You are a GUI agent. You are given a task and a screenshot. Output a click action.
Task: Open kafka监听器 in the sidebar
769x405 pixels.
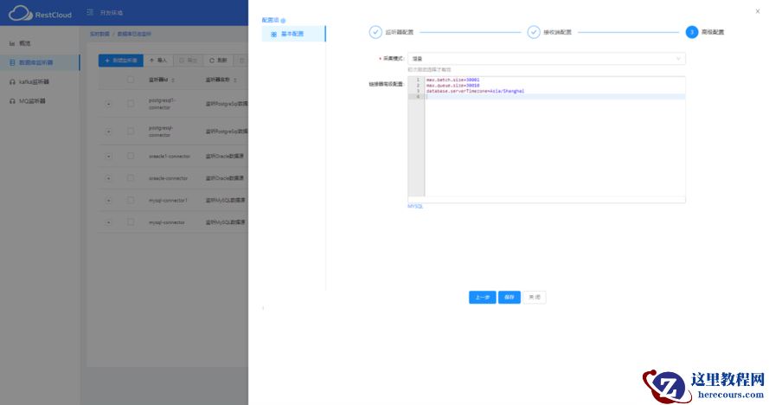coord(32,81)
